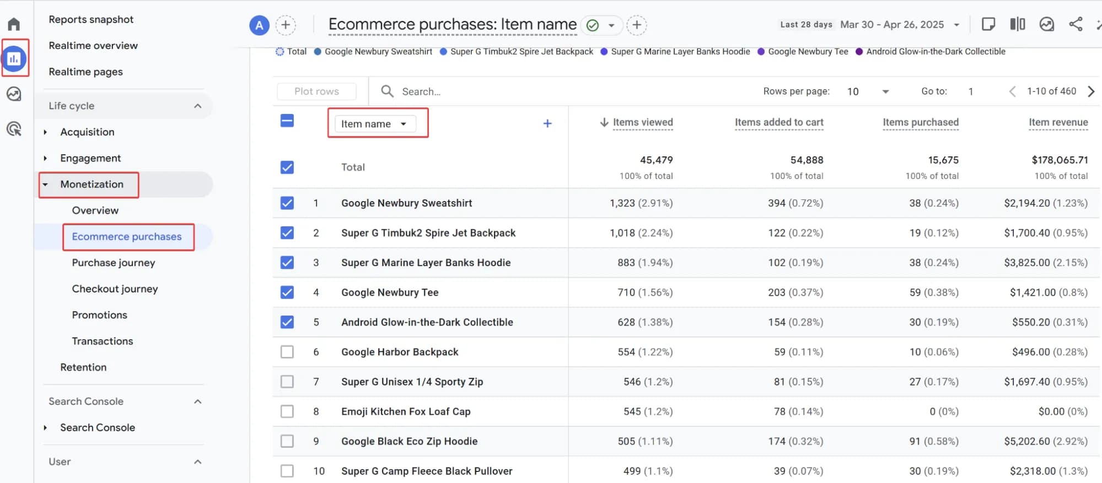Click the blue 'A' all users segment badge
This screenshot has width=1102, height=483.
click(259, 25)
